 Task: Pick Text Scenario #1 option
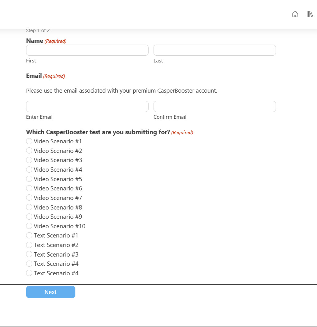pos(29,235)
